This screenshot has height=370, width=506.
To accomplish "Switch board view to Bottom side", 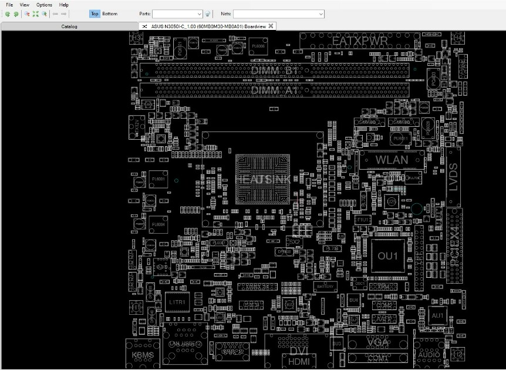I will point(110,14).
